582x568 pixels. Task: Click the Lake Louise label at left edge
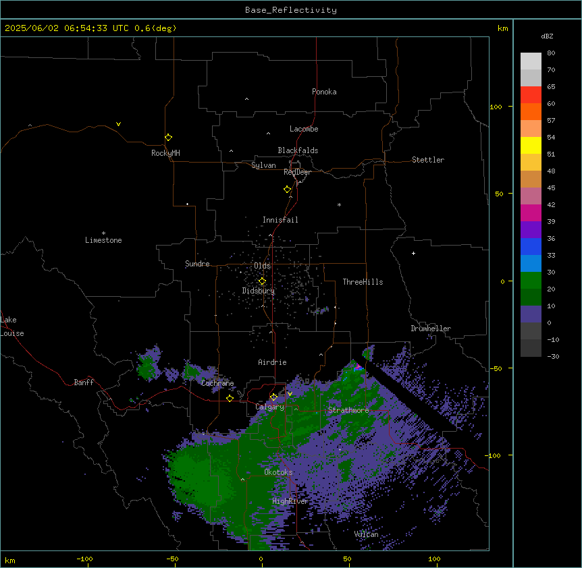[12, 326]
